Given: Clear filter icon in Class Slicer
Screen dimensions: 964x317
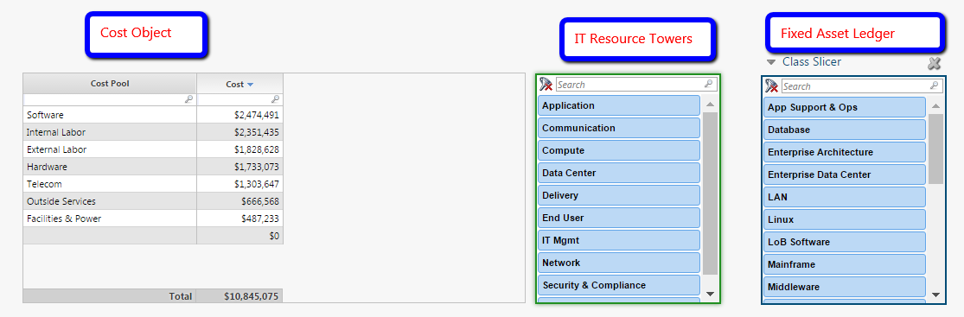Looking at the screenshot, I should click(x=771, y=86).
